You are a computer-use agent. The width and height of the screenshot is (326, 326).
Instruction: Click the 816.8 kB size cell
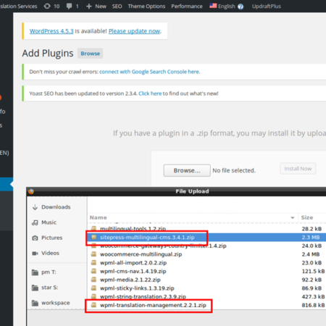tap(313, 305)
